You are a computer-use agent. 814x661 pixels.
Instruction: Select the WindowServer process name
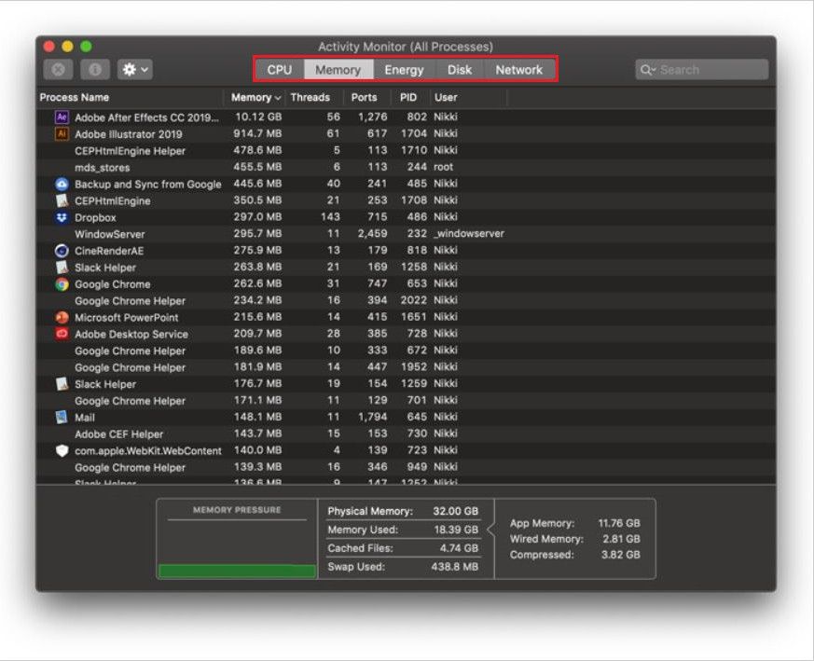(x=109, y=234)
